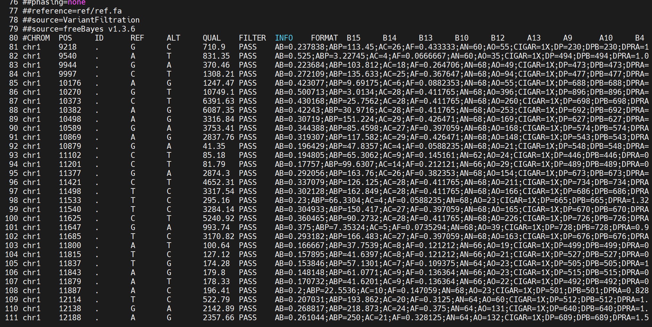Select QUAL value 85.18
The height and width of the screenshot is (327, 652).
pyautogui.click(x=214, y=155)
